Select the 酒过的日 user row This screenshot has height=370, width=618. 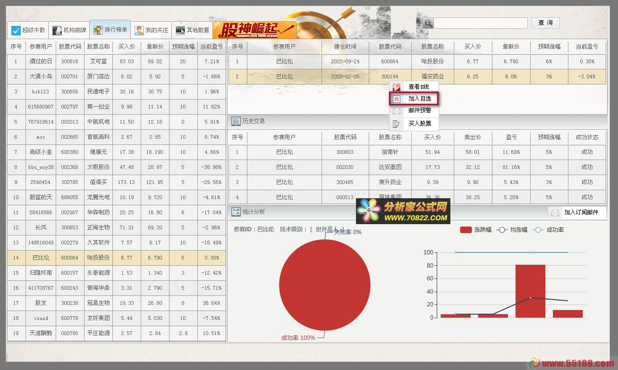click(x=116, y=61)
